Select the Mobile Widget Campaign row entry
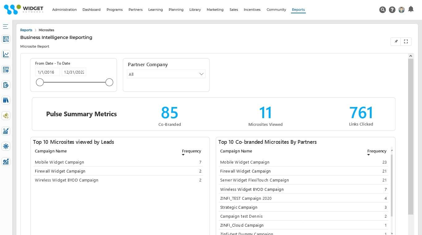Image resolution: width=422 pixels, height=235 pixels. click(x=59, y=162)
